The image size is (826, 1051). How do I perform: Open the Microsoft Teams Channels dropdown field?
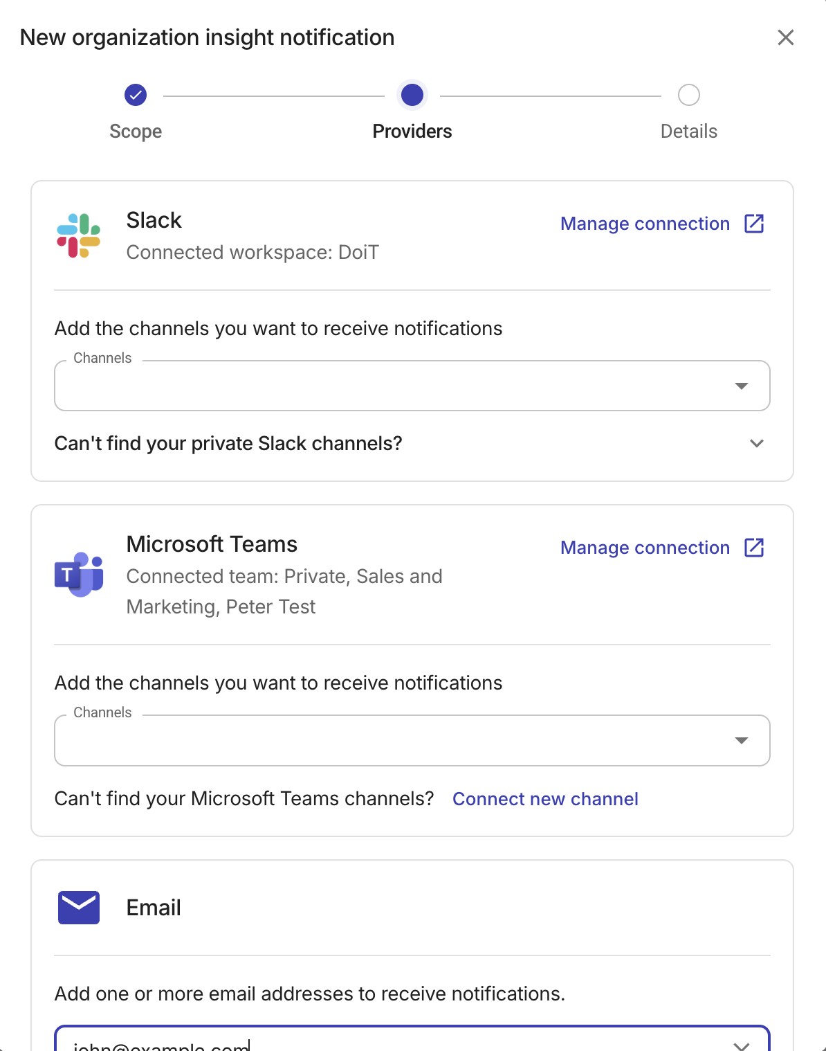412,740
